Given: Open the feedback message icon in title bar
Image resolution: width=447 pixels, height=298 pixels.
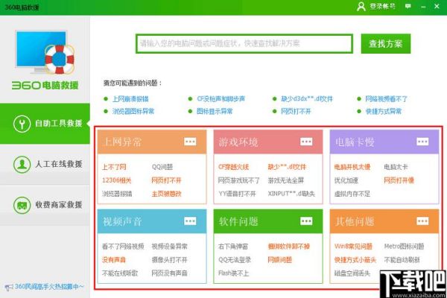Looking at the screenshot, I should [x=408, y=6].
